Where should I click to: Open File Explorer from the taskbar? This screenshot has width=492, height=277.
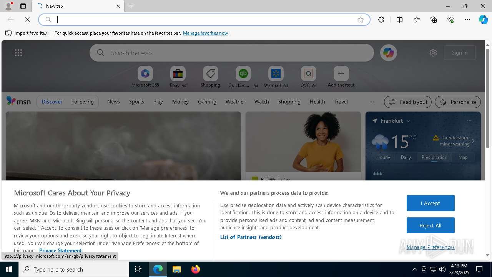tap(177, 269)
